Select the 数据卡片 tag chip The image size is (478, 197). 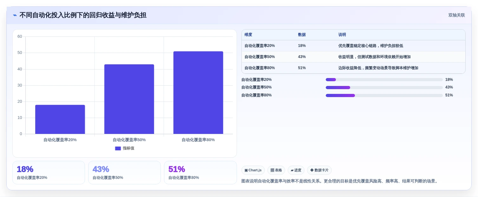pyautogui.click(x=319, y=170)
